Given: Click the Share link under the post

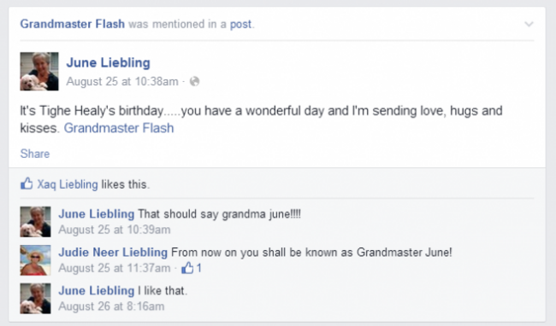Looking at the screenshot, I should (x=35, y=154).
